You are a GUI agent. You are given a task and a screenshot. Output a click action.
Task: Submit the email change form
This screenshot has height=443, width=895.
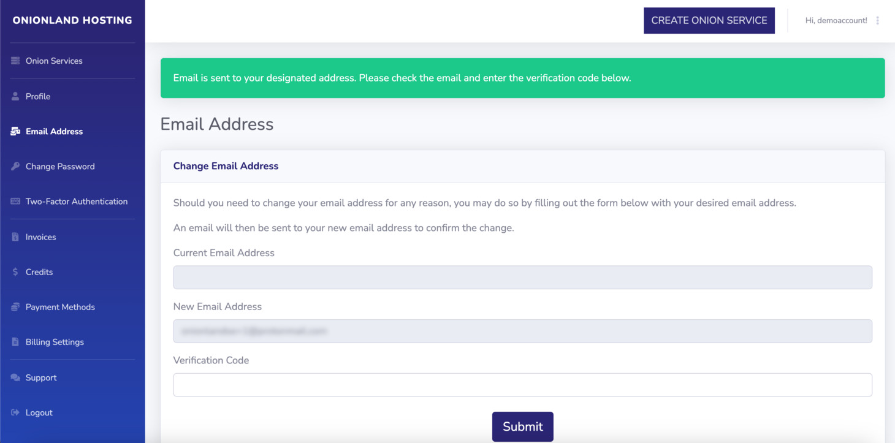tap(522, 426)
